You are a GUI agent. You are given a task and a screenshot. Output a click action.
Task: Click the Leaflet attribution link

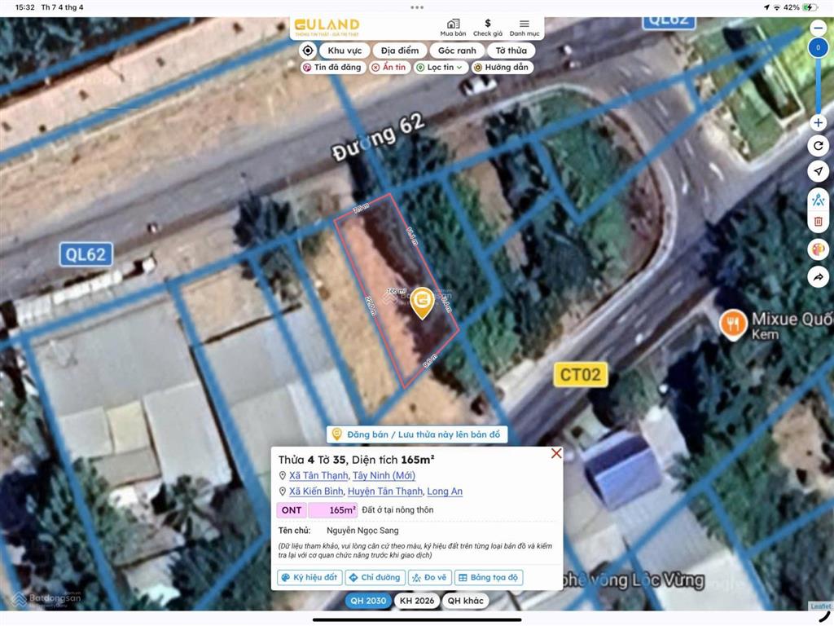(820, 606)
